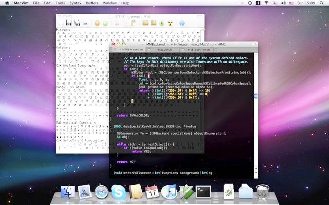Open the Edit menu
This screenshot has width=329, height=205.
[x=47, y=3]
